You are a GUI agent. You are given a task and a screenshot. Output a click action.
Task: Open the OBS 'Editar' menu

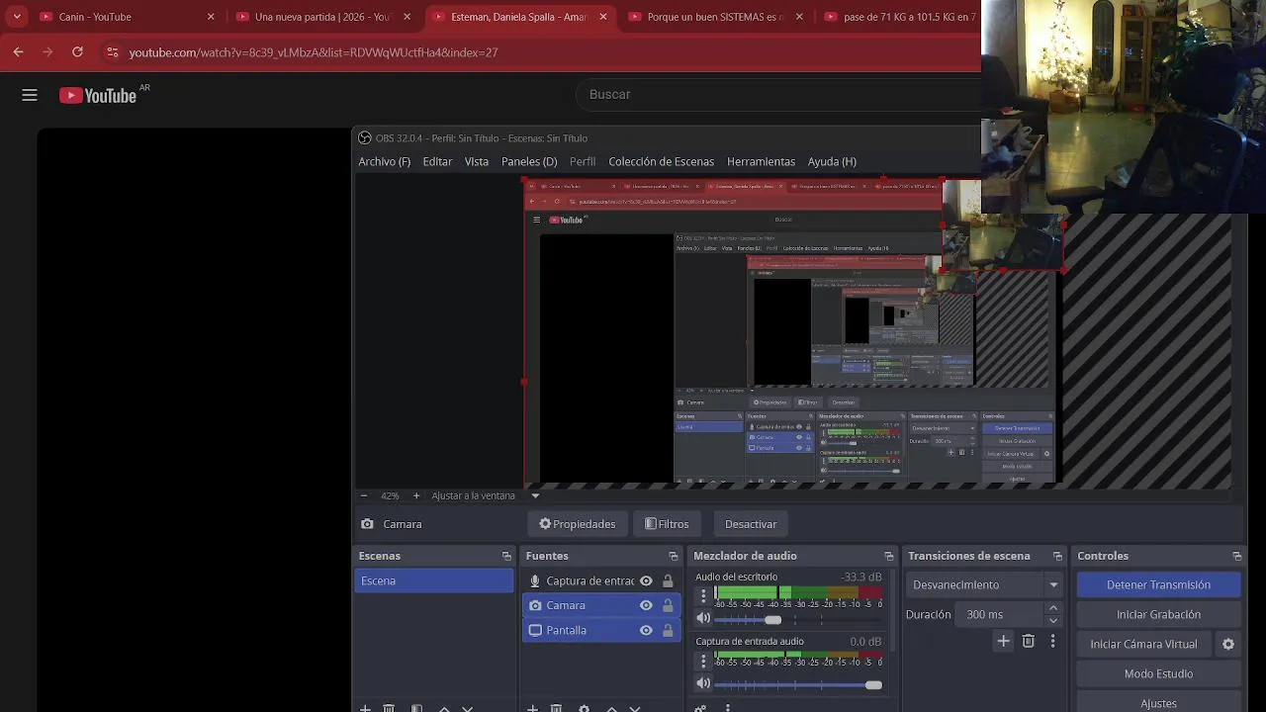point(437,161)
